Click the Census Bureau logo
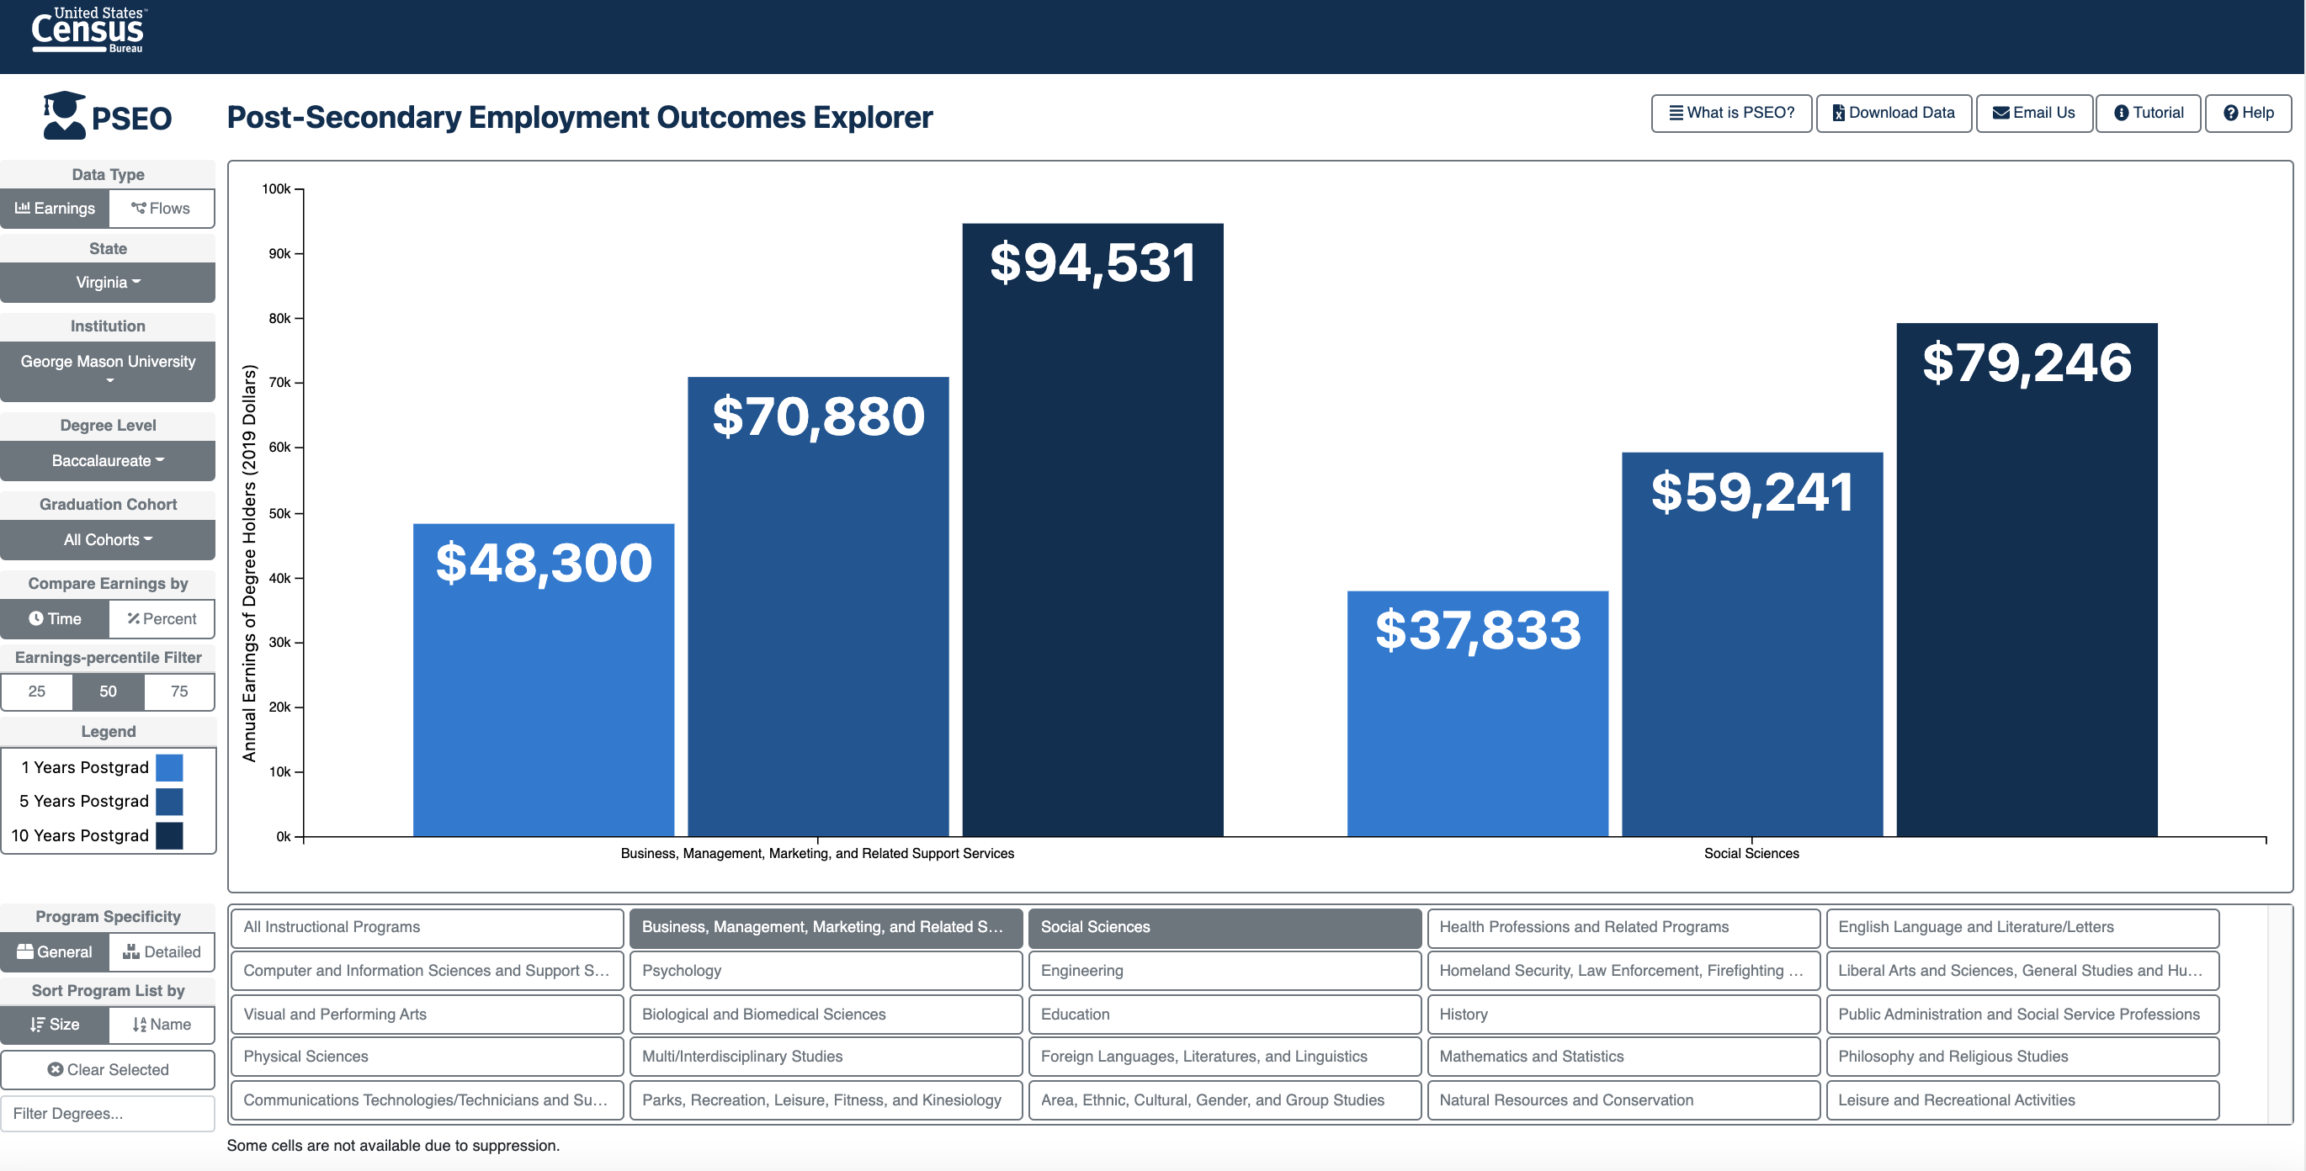The image size is (2306, 1171). (88, 30)
